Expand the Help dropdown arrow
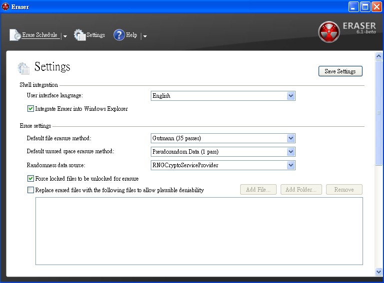Image resolution: width=384 pixels, height=283 pixels. pos(145,36)
